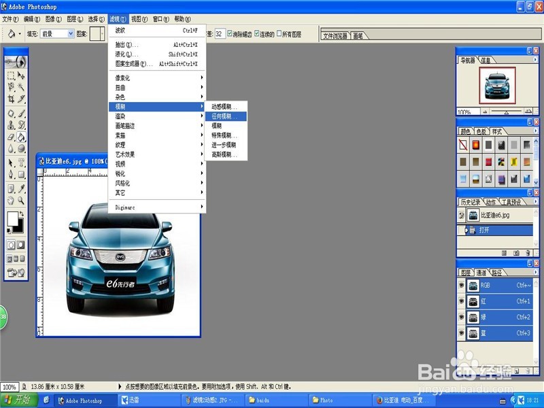Image resolution: width=544 pixels, height=408 pixels.
Task: Open the baidu folder taskbar item
Action: [x=276, y=401]
